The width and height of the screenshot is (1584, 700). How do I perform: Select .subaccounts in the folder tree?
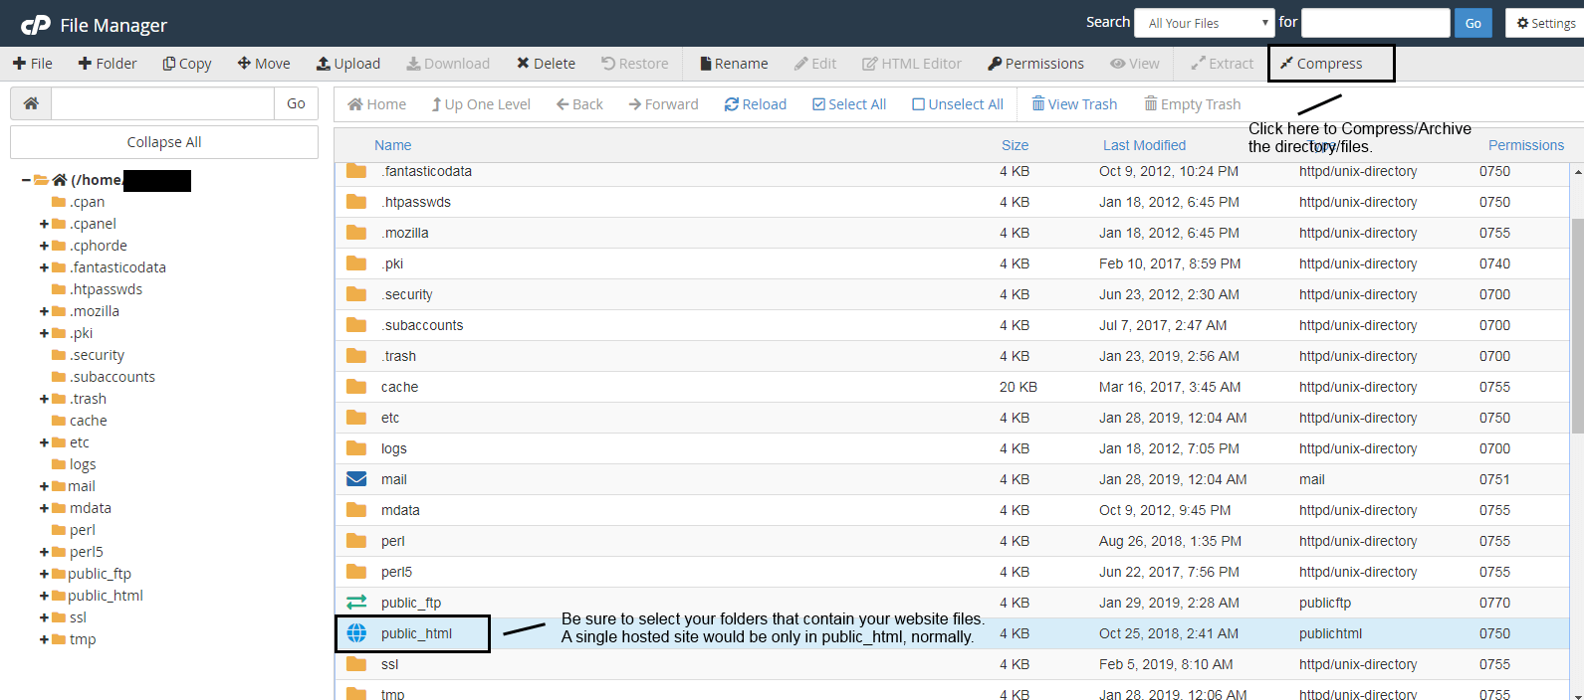113,377
